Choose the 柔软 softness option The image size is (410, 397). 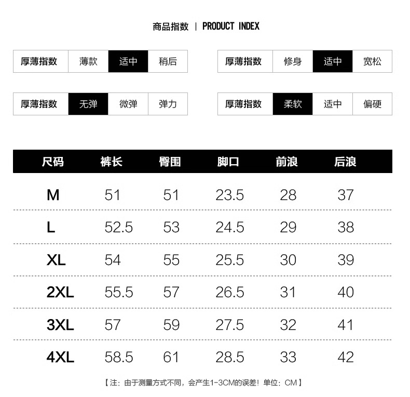[293, 104]
